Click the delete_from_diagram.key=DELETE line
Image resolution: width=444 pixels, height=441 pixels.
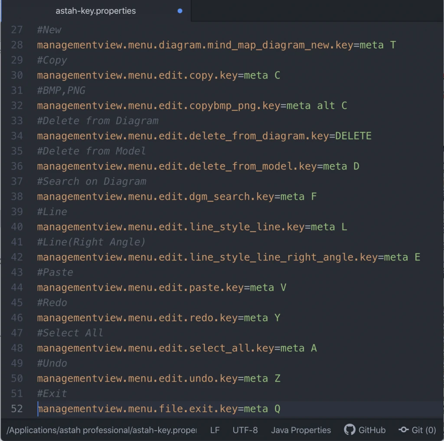tap(204, 136)
